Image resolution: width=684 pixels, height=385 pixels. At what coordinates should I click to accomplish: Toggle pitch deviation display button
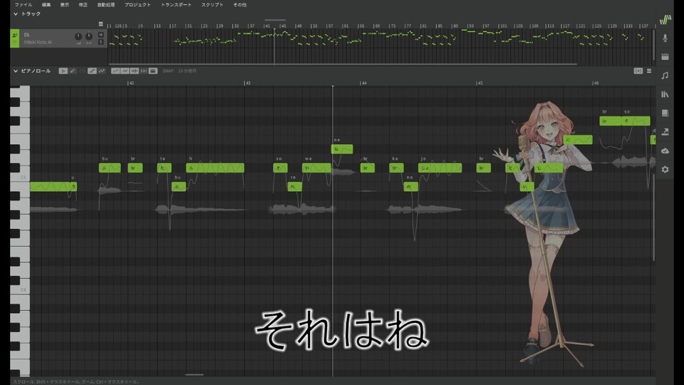pos(125,71)
